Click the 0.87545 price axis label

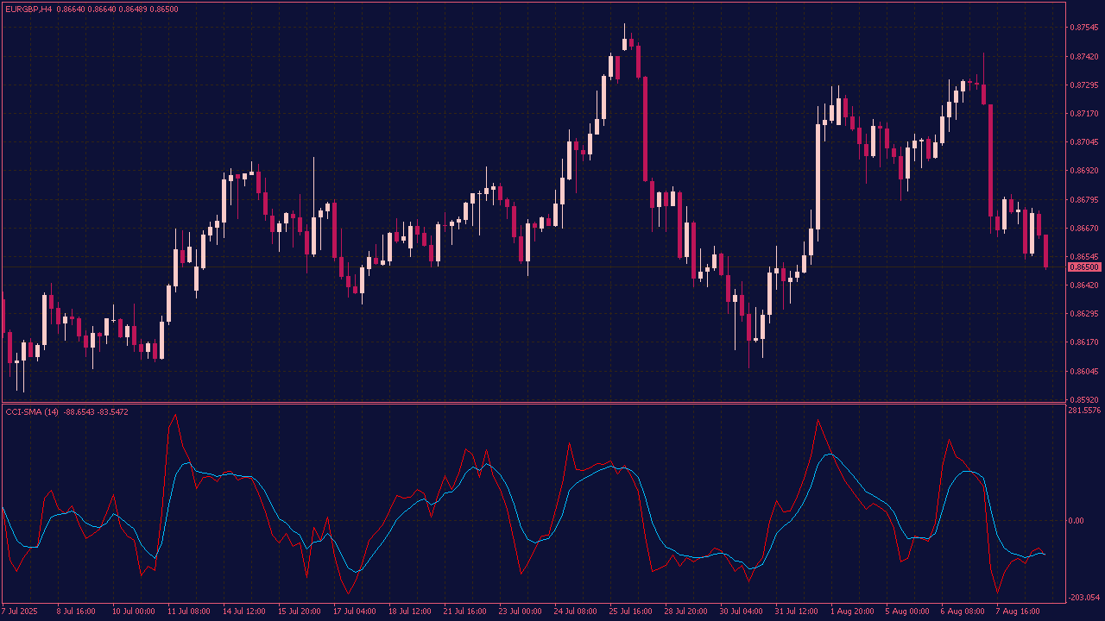(1084, 28)
